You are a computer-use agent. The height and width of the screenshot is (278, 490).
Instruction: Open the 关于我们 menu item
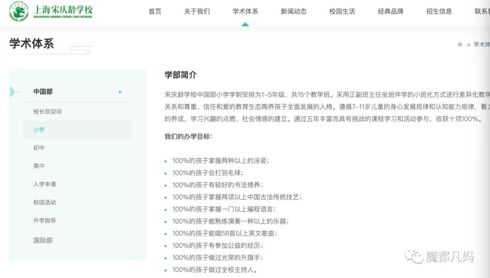click(x=197, y=11)
